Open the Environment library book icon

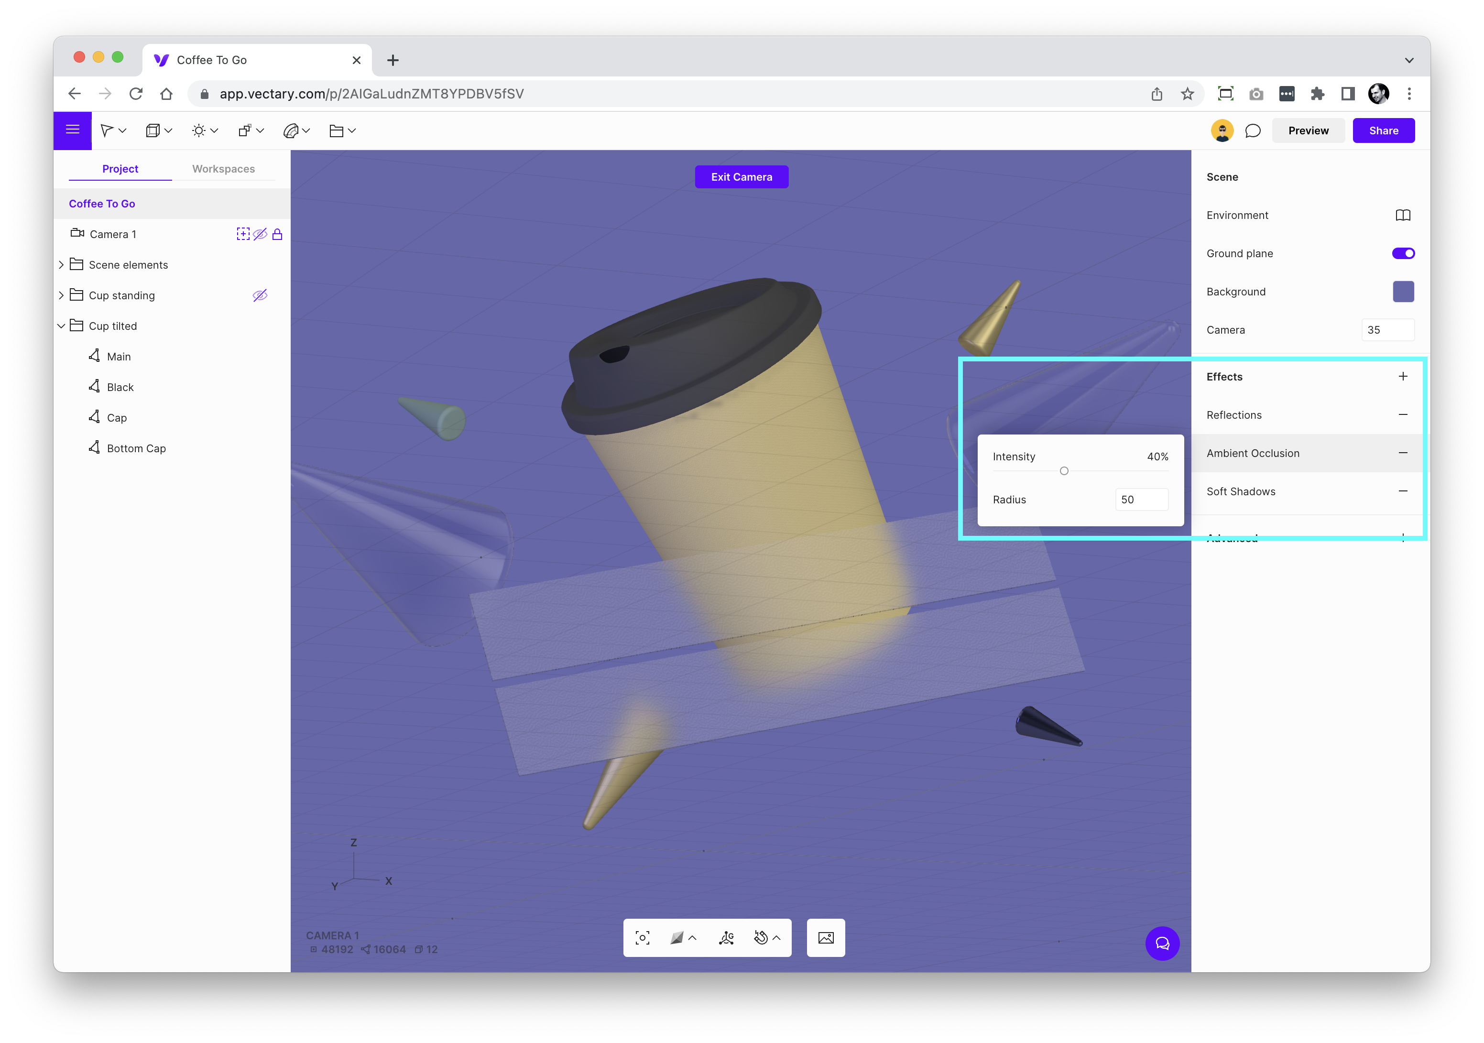click(x=1403, y=215)
